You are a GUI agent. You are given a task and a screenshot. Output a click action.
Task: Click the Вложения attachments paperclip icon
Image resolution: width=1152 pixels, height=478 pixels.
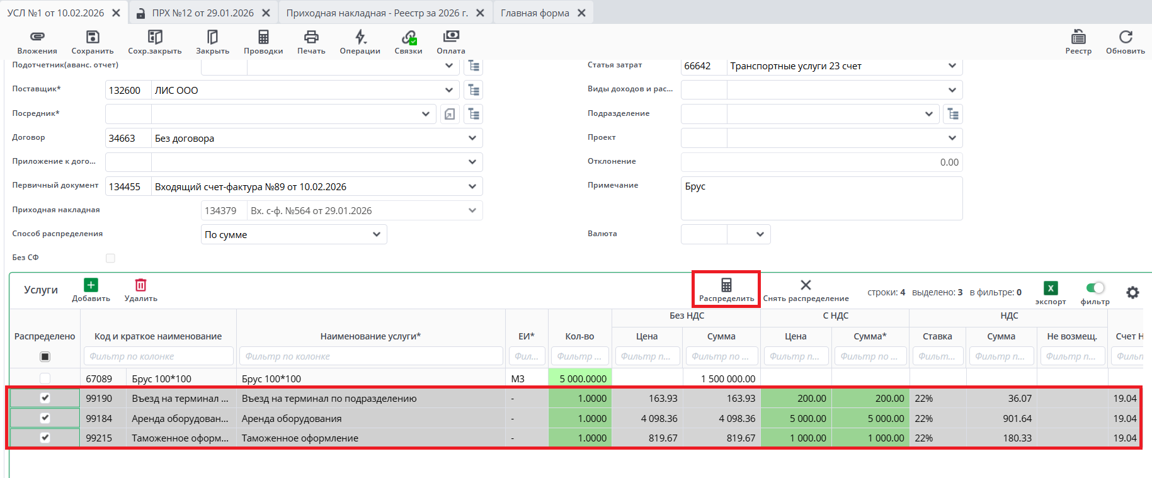pos(37,37)
